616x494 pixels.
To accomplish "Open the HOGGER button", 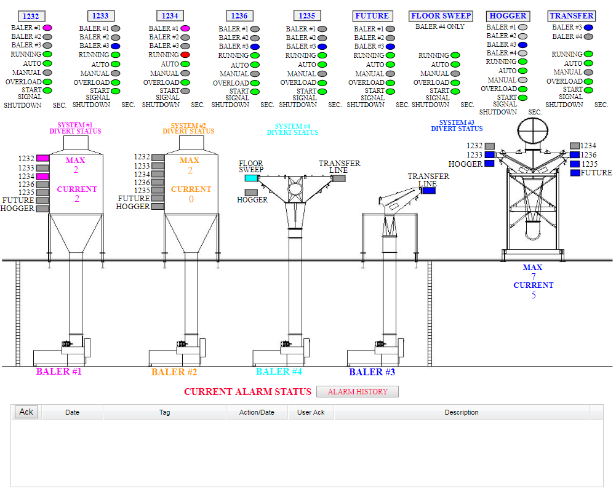I will pos(508,16).
